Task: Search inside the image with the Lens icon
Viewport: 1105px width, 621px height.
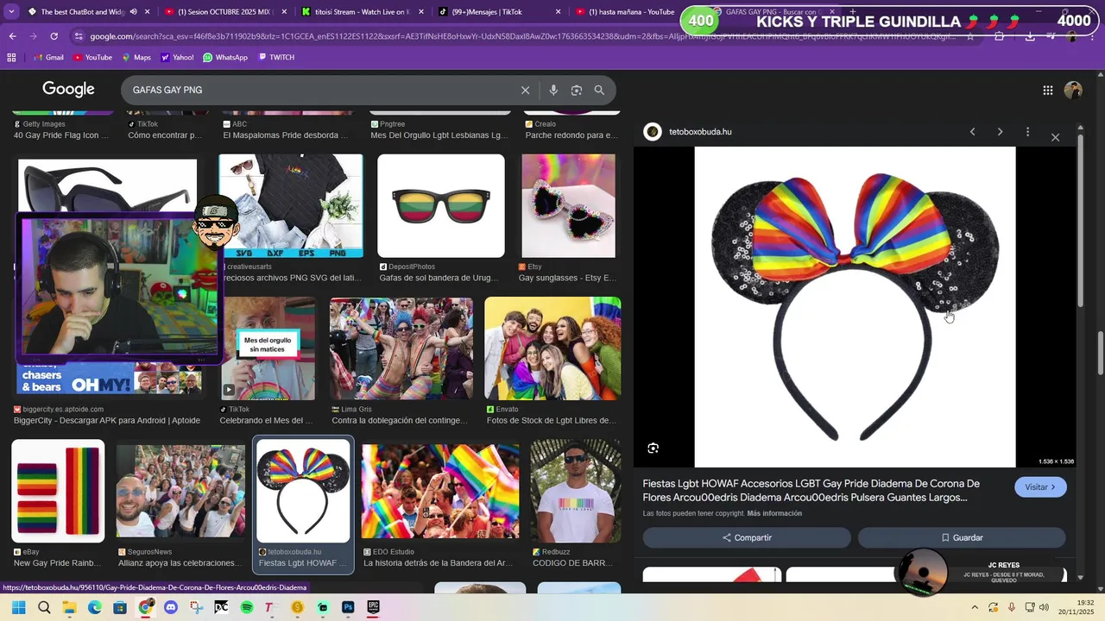Action: tap(654, 448)
